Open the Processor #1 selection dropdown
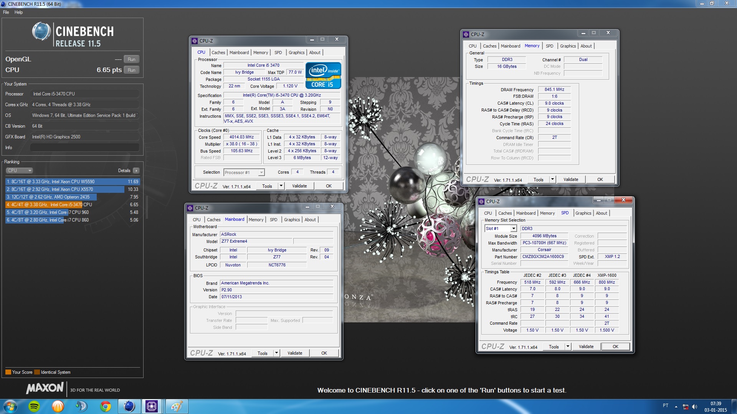This screenshot has width=737, height=414. pyautogui.click(x=244, y=172)
